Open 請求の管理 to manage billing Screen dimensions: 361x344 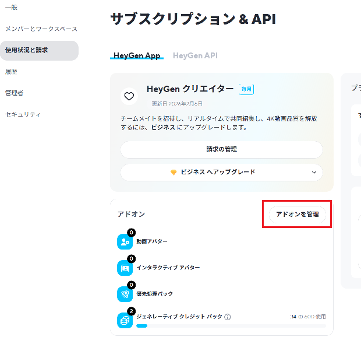click(221, 149)
